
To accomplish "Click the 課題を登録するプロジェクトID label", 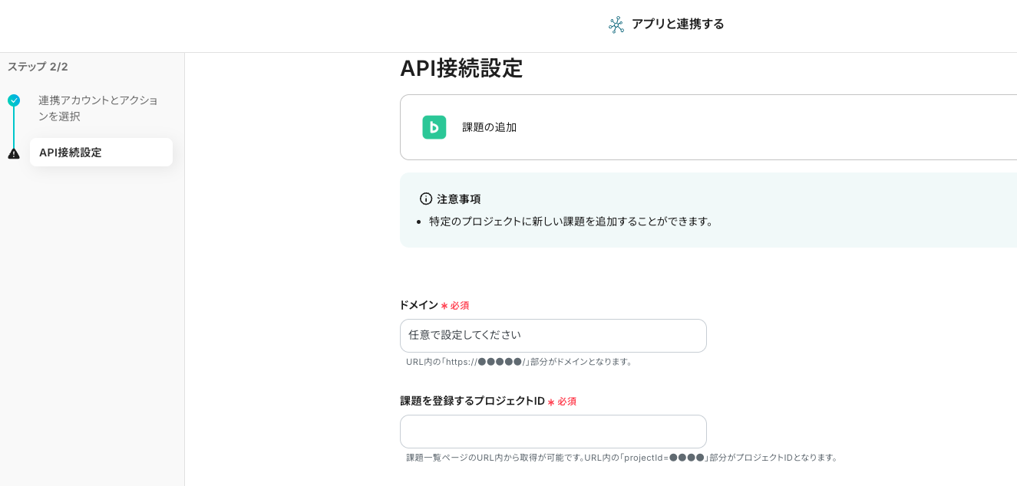I will coord(472,401).
